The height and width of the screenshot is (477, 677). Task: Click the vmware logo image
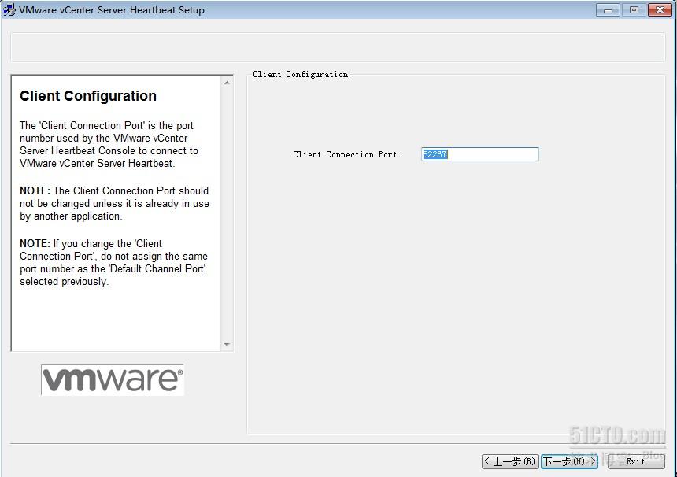tap(113, 380)
